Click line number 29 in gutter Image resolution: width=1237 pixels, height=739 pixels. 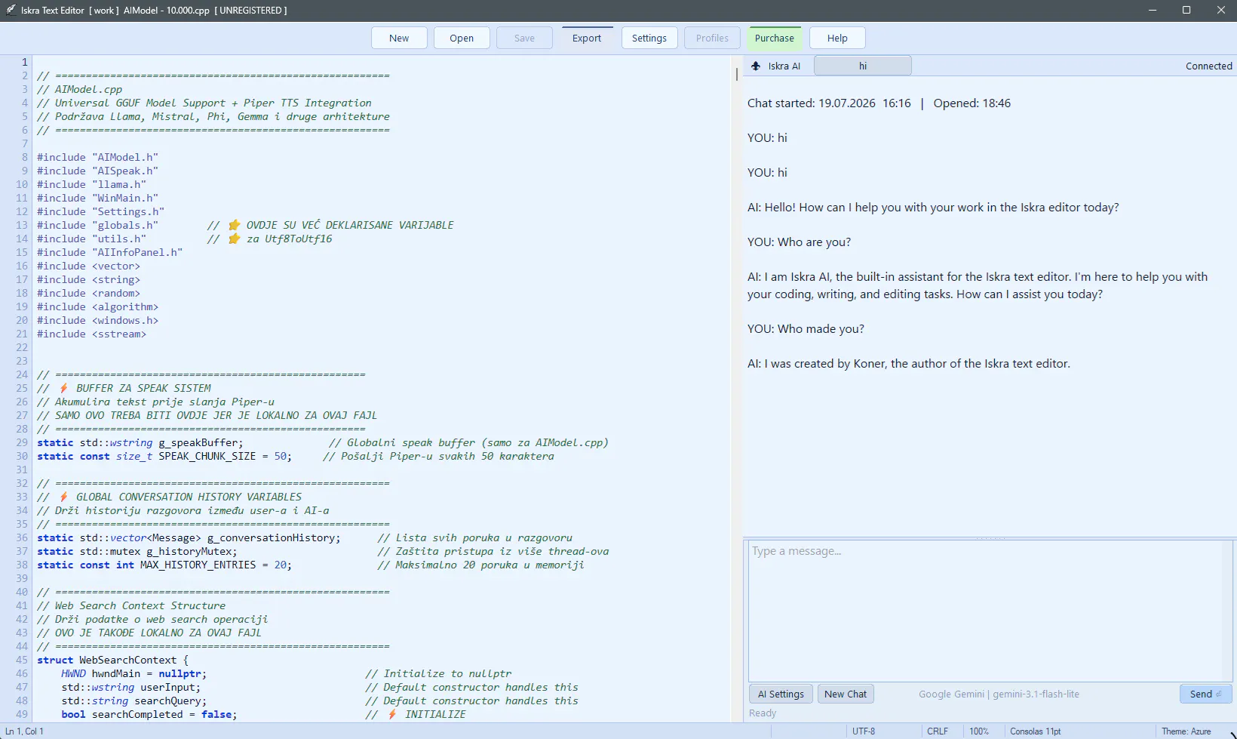click(22, 442)
